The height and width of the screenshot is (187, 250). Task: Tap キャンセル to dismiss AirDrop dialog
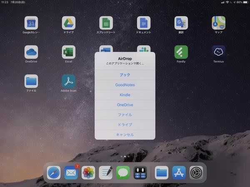(x=125, y=135)
